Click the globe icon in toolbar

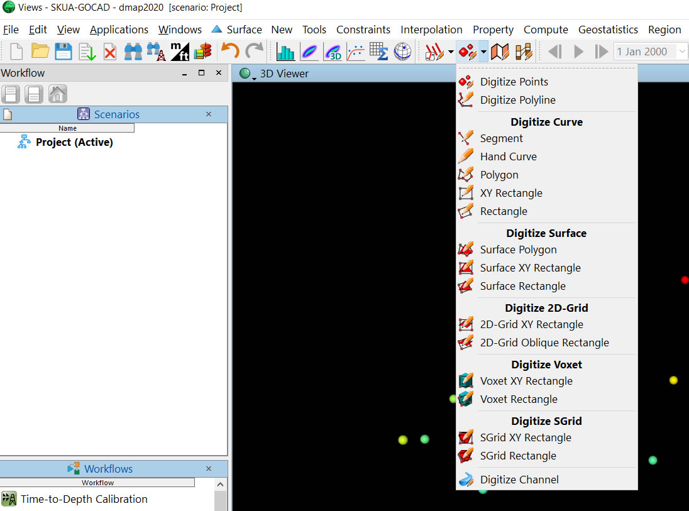tap(402, 52)
